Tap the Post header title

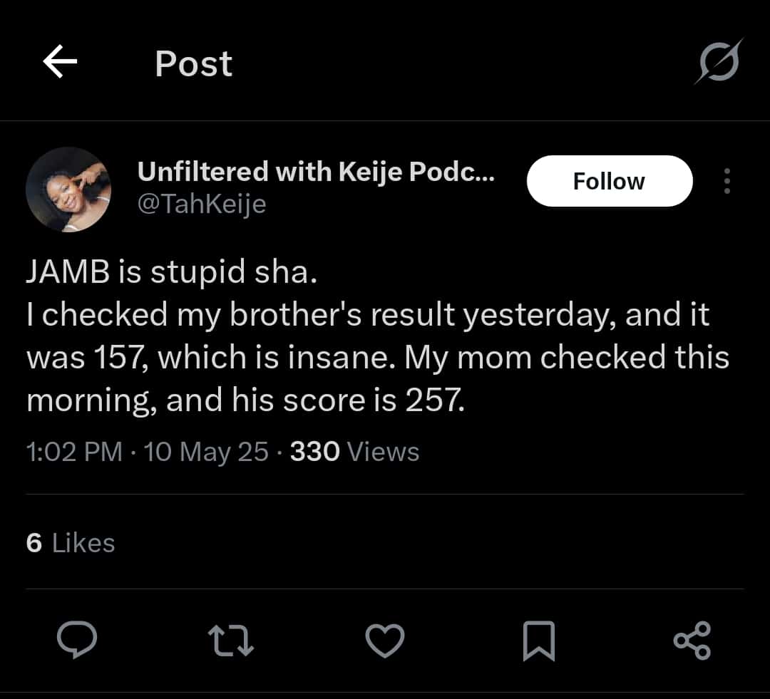pos(193,63)
